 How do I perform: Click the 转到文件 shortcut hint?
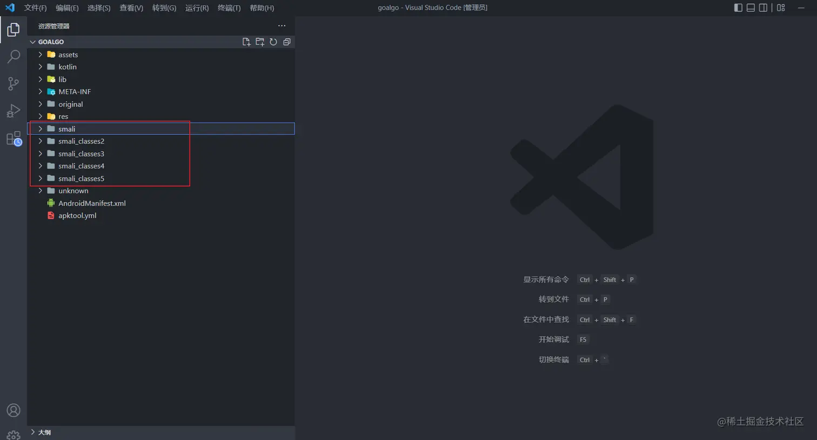click(x=553, y=299)
